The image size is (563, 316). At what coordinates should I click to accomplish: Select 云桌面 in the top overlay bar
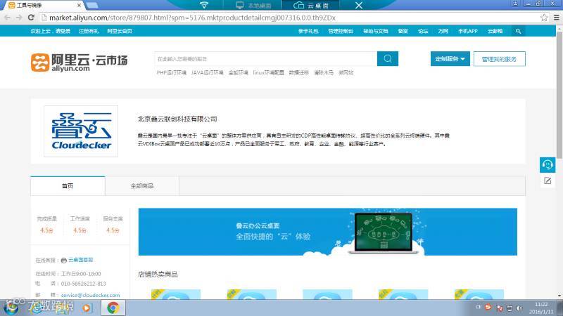(311, 6)
